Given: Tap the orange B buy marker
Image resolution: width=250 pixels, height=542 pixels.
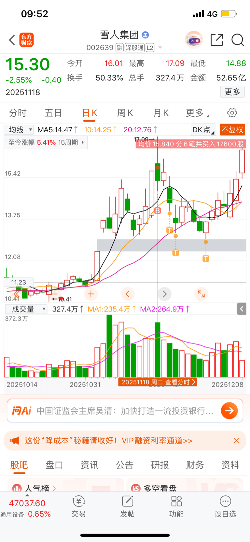Looking at the screenshot, I should click(x=158, y=211).
